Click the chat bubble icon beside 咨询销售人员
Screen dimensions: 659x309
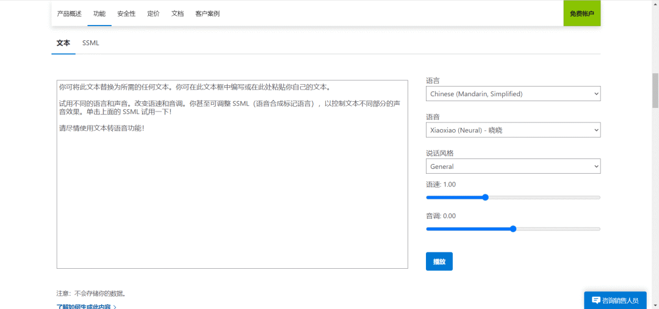point(596,300)
